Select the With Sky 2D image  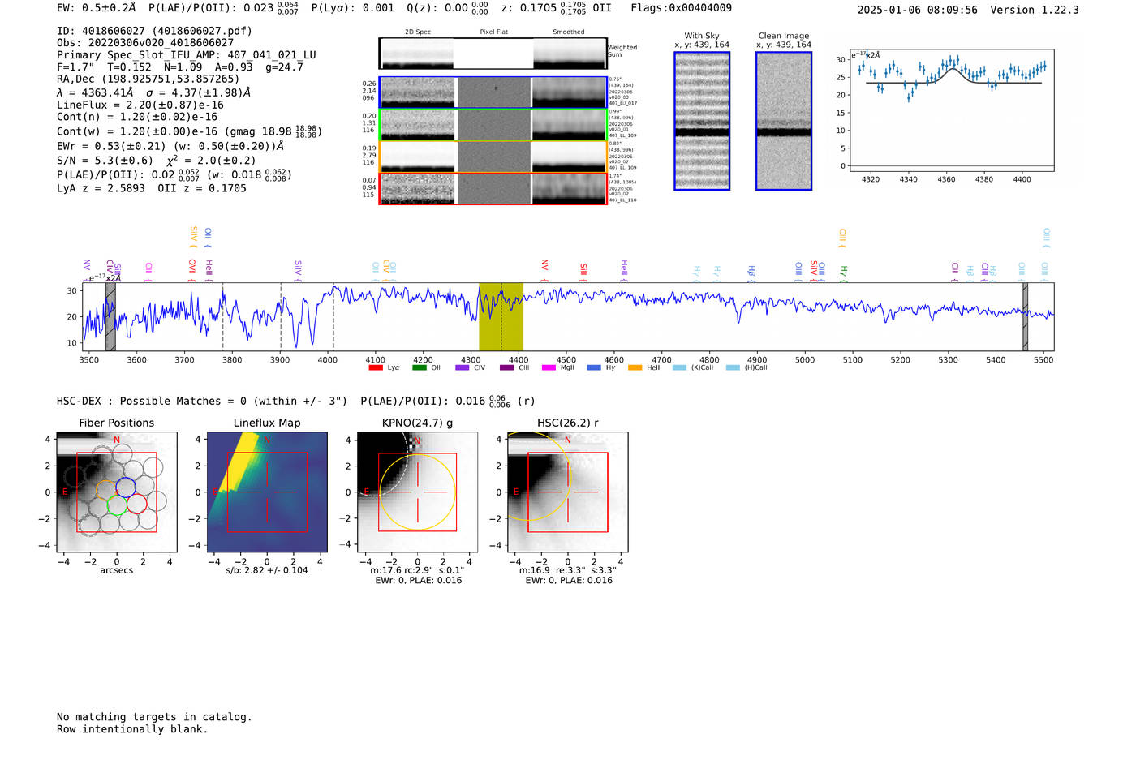click(702, 121)
